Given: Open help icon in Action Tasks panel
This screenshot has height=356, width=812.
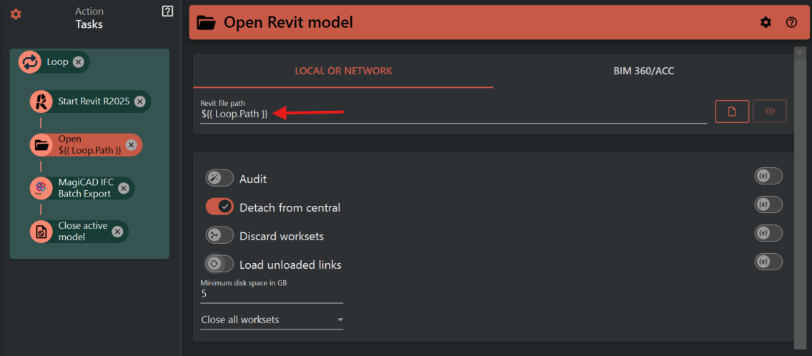Looking at the screenshot, I should coord(167,11).
